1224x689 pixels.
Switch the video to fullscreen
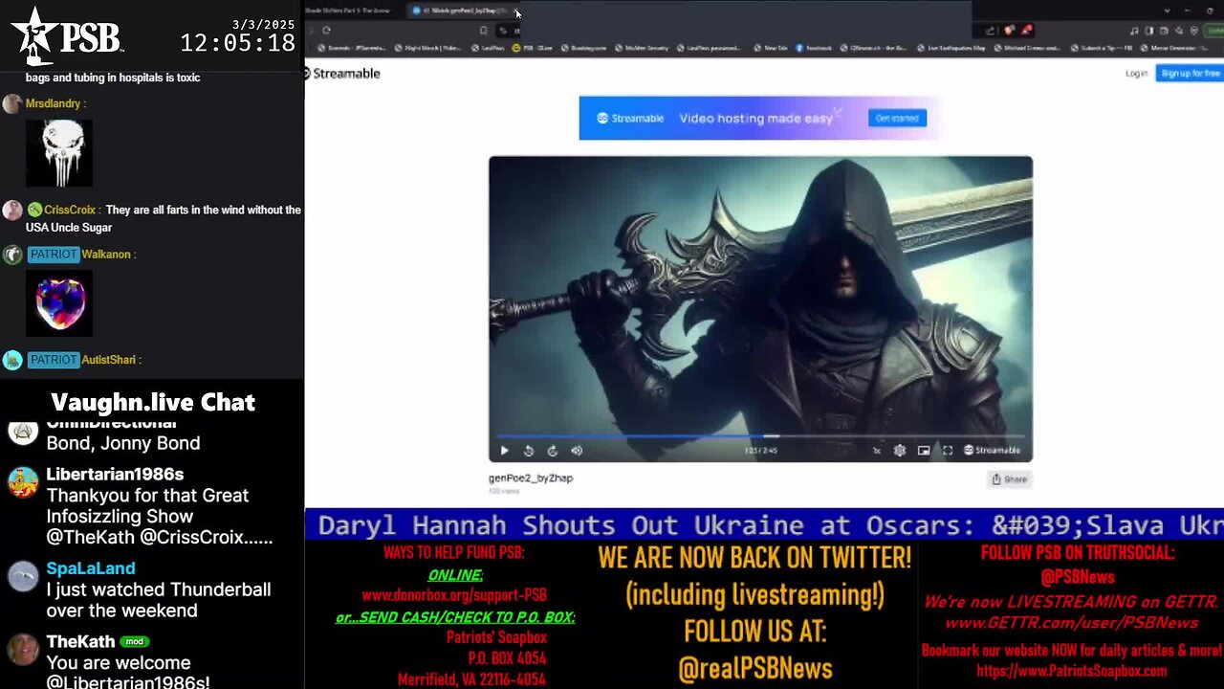[x=948, y=451]
